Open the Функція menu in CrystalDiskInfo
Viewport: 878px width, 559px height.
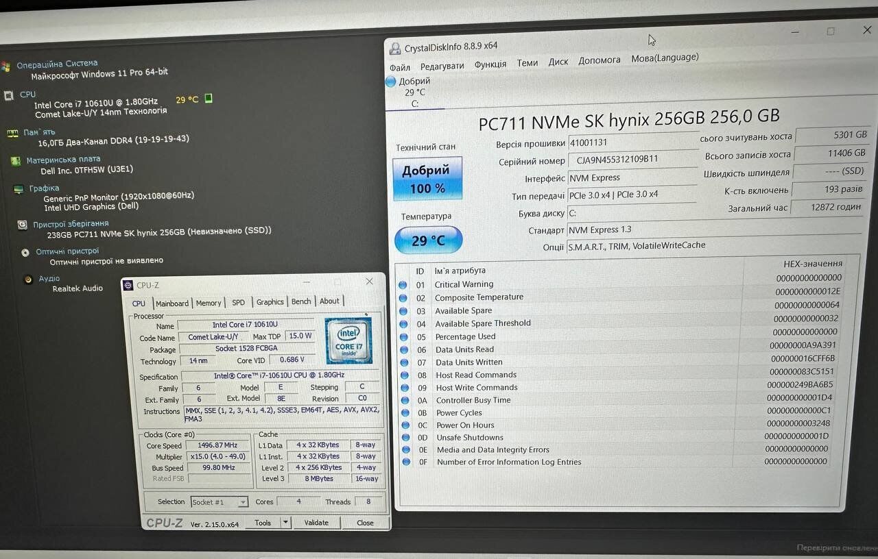click(x=490, y=64)
